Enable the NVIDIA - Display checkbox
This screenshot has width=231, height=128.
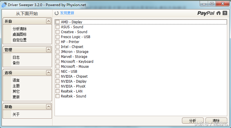click(x=57, y=81)
